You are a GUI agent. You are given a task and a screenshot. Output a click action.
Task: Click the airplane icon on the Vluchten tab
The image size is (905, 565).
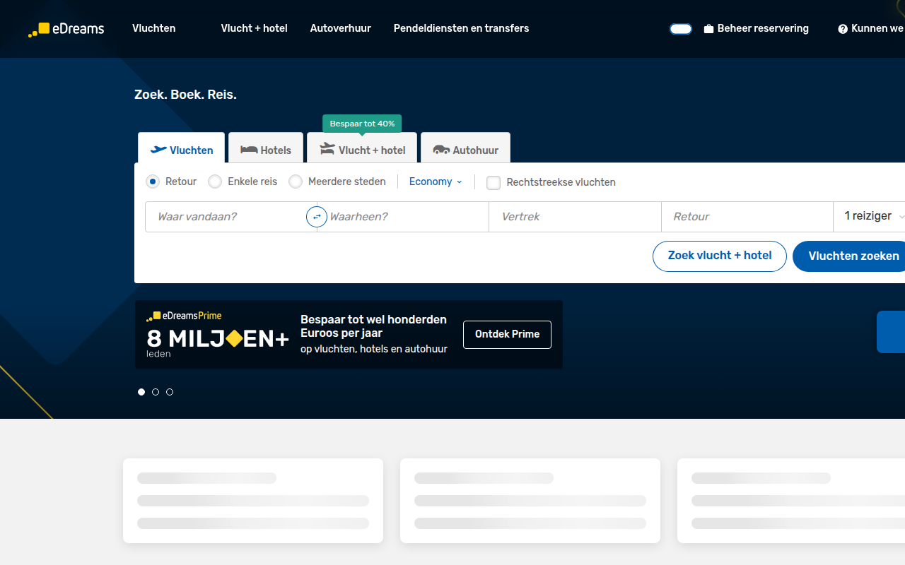click(158, 150)
